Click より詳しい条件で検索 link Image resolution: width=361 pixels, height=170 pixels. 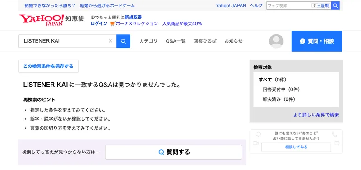[x=316, y=115]
